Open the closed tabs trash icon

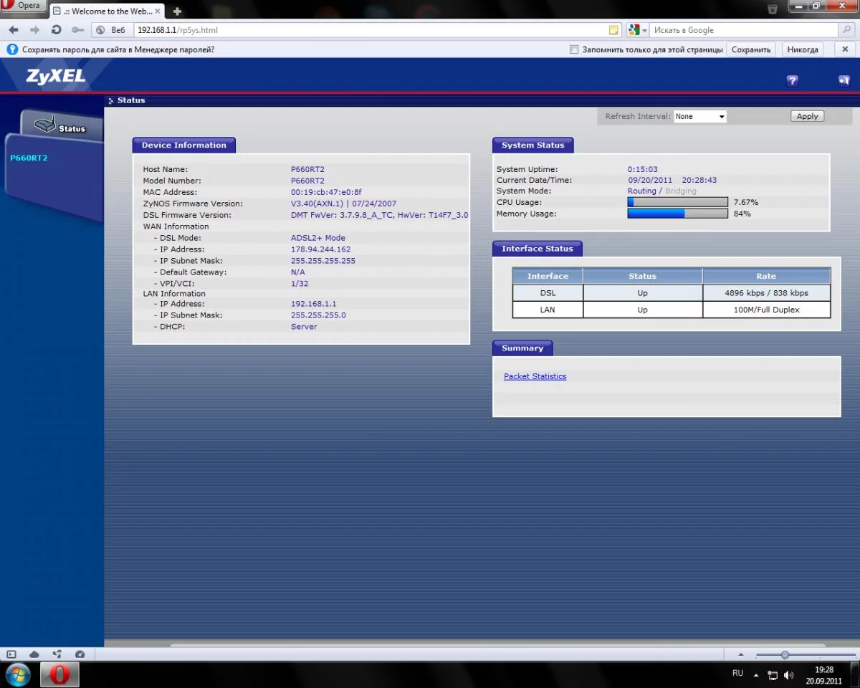tap(773, 9)
